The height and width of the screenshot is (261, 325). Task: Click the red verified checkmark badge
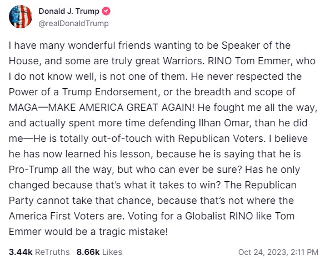point(106,11)
